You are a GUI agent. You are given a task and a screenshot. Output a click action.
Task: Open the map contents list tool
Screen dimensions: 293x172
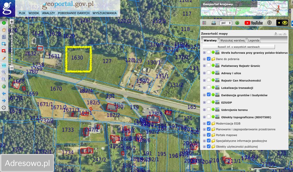tap(4, 37)
